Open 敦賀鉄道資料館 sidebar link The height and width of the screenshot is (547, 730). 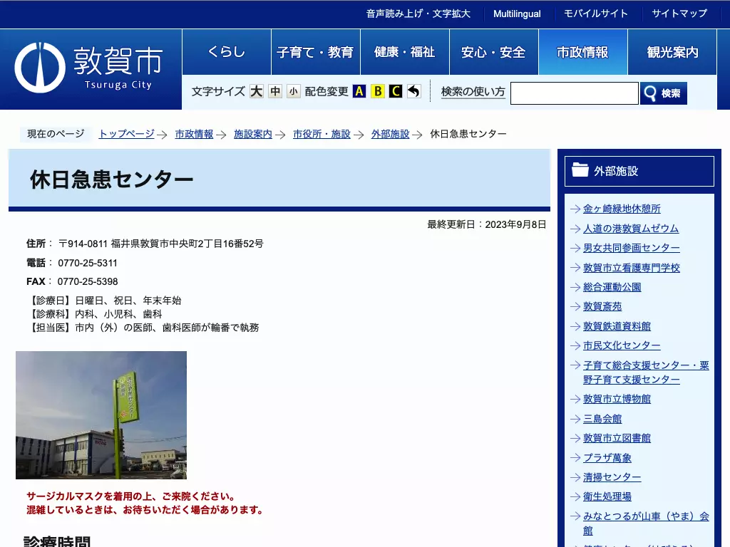pyautogui.click(x=617, y=326)
